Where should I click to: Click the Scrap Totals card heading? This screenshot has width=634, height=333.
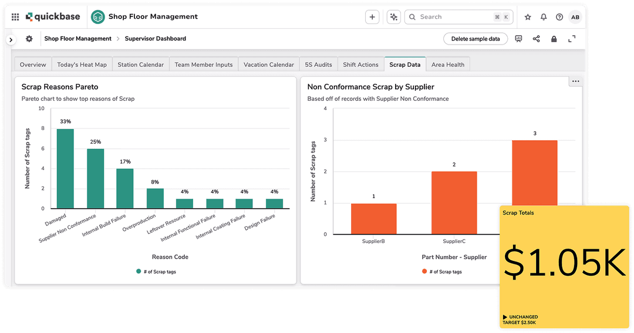[518, 213]
